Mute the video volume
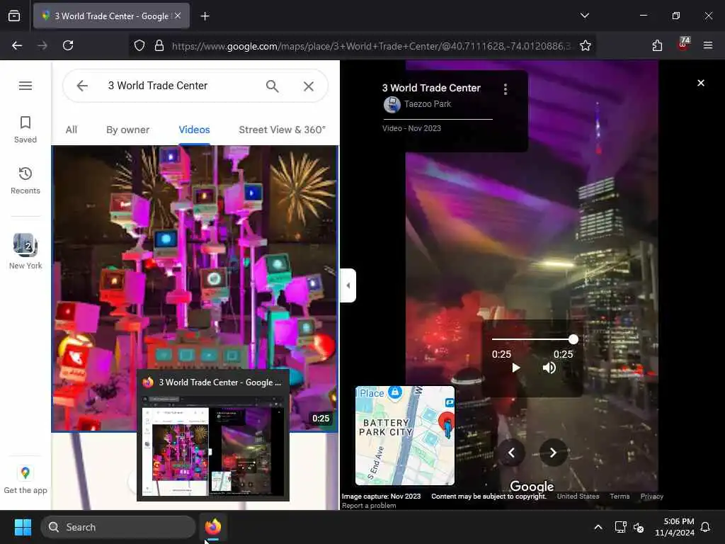The image size is (725, 544). [x=549, y=368]
